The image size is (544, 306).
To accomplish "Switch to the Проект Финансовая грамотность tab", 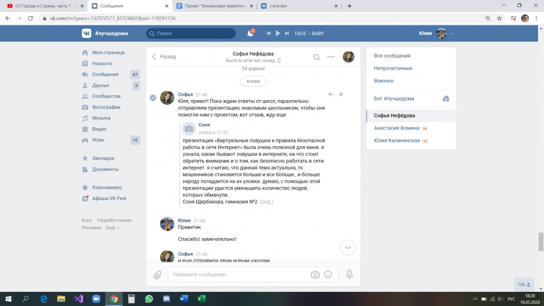I will pyautogui.click(x=215, y=6).
